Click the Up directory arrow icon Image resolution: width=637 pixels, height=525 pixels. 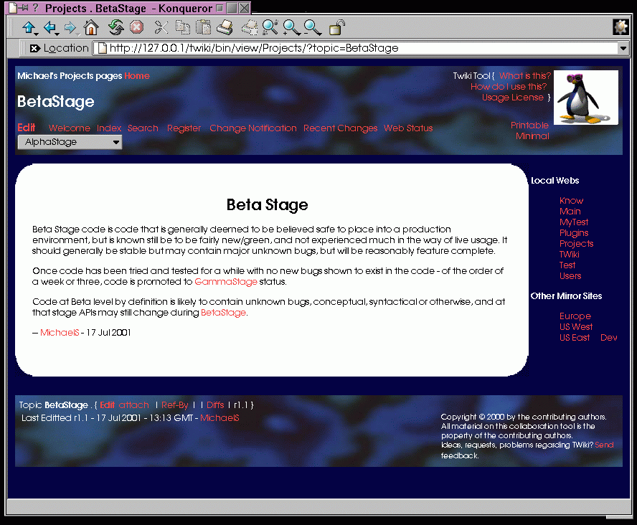pyautogui.click(x=28, y=28)
